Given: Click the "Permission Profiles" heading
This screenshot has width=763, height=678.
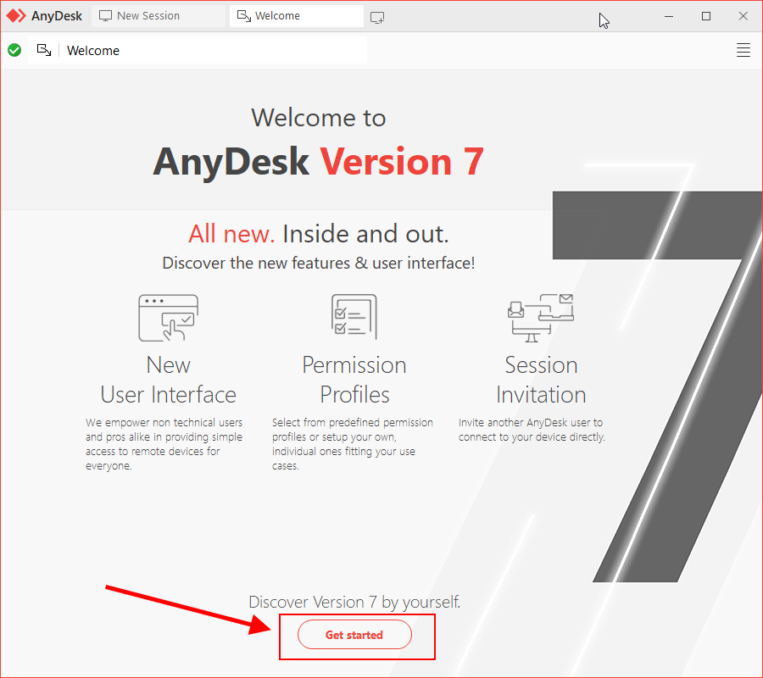Looking at the screenshot, I should [354, 380].
